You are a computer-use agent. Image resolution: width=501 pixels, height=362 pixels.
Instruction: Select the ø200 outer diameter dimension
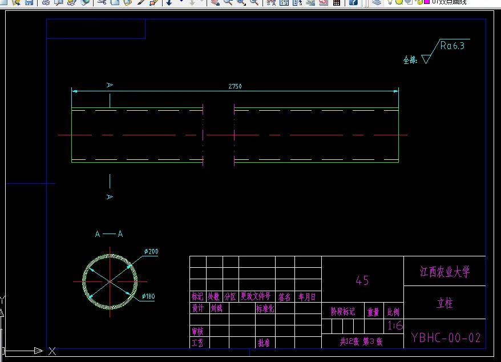point(151,251)
